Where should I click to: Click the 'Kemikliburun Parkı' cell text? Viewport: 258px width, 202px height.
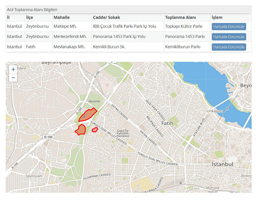183,47
